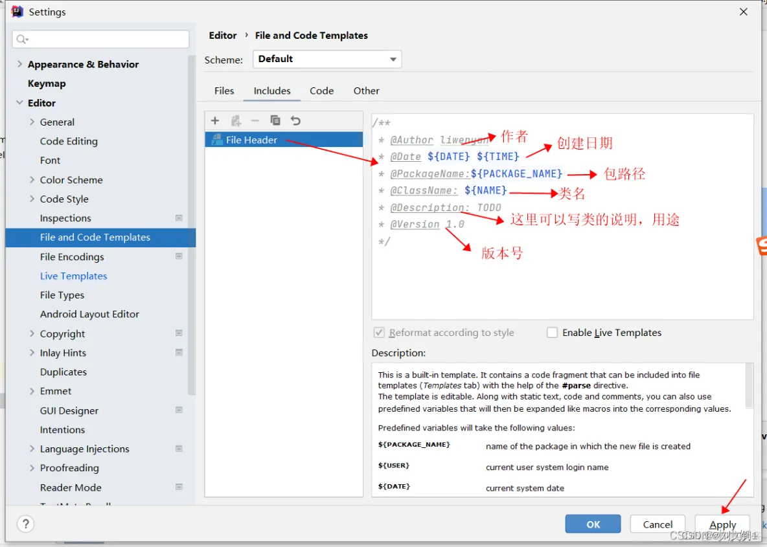Select Inspections in the tree
Image resolution: width=767 pixels, height=547 pixels.
pyautogui.click(x=65, y=218)
